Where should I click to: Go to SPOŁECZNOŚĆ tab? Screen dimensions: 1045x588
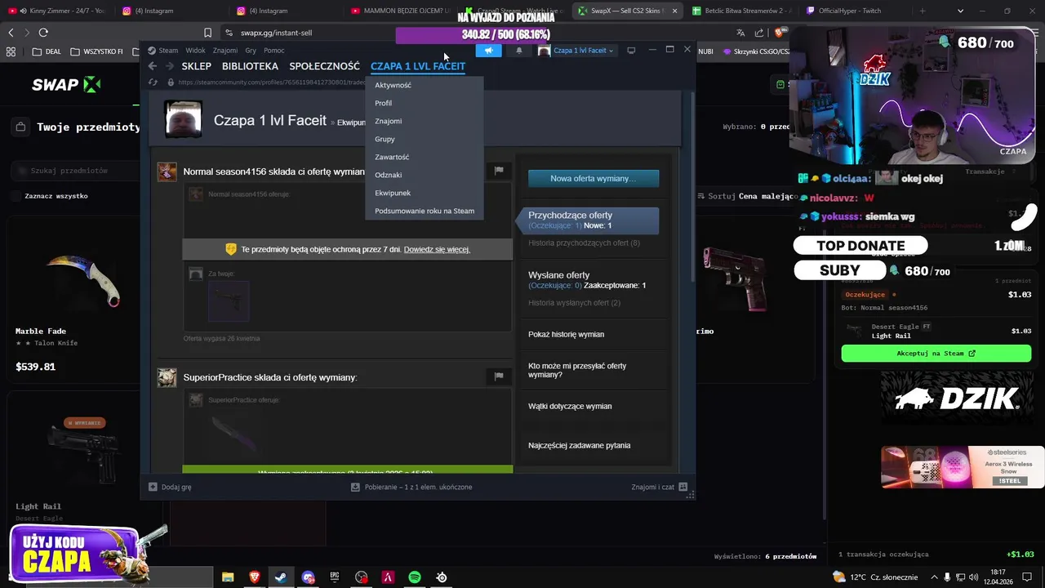tap(324, 66)
